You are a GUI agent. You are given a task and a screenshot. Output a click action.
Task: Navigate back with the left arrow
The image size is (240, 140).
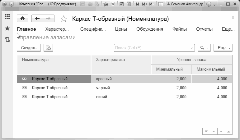pyautogui.click(x=37, y=19)
